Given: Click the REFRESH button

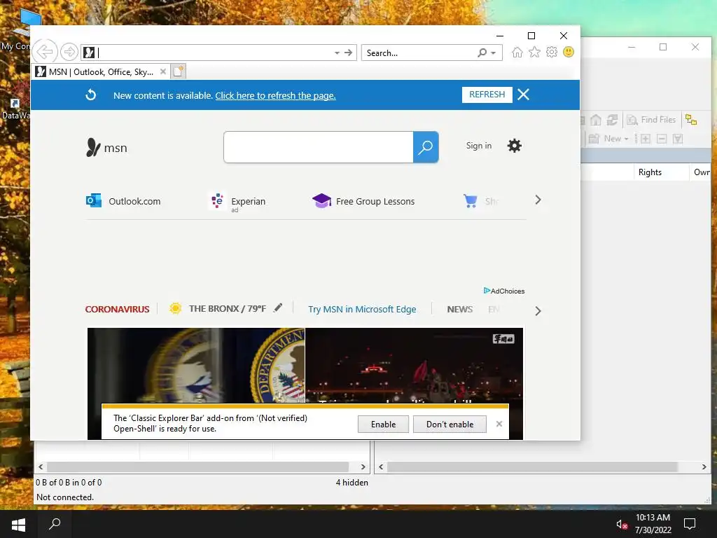Looking at the screenshot, I should (x=487, y=95).
